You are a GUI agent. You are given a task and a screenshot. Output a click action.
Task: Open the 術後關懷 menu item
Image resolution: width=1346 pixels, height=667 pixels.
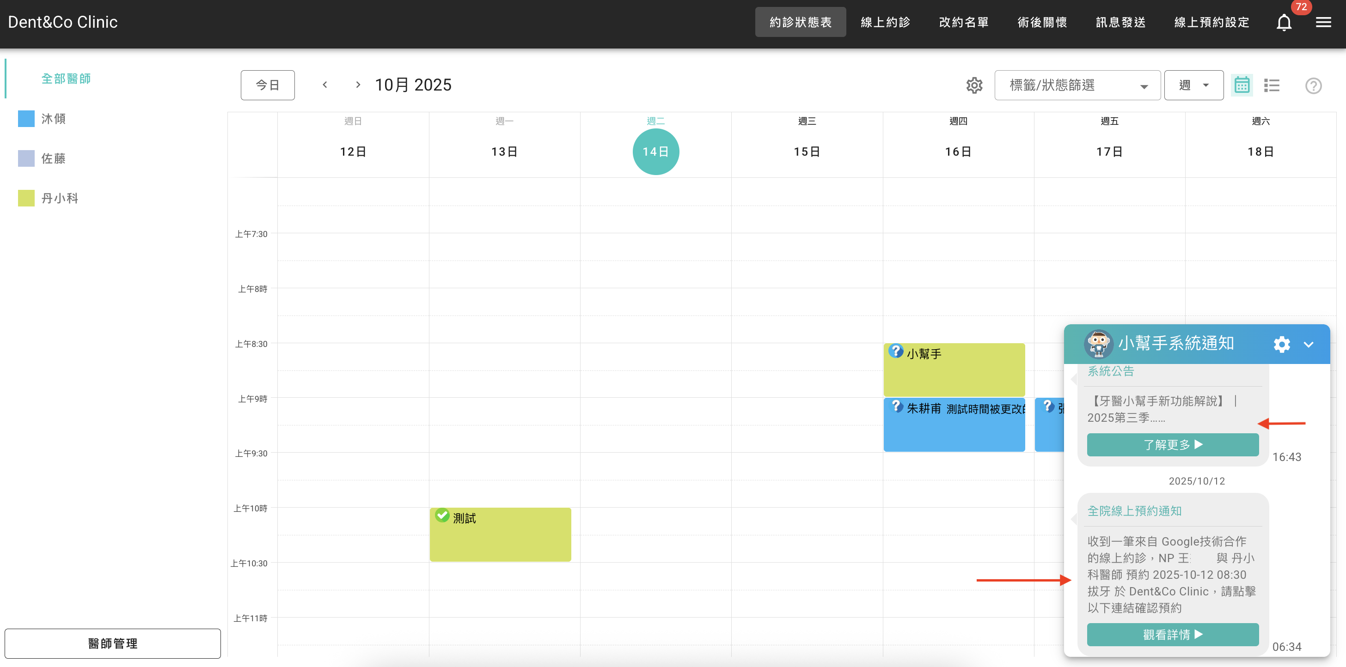pyautogui.click(x=1042, y=22)
